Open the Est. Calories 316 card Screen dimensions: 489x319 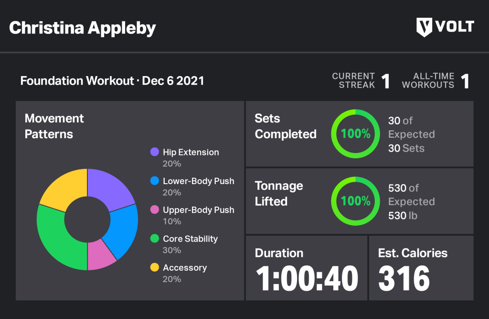(x=421, y=268)
